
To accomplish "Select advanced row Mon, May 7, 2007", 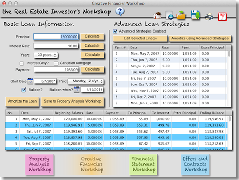I will click(x=170, y=54).
